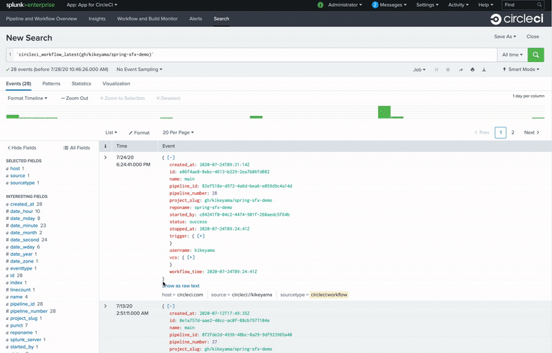The height and width of the screenshot is (353, 552).
Task: Open the Format Timeline dropdown
Action: pyautogui.click(x=28, y=99)
